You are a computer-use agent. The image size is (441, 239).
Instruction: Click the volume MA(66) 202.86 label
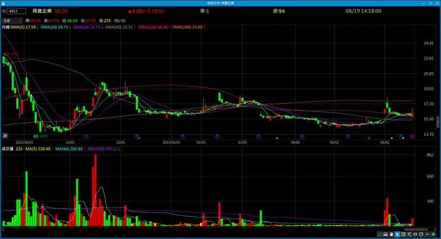[x=70, y=149]
